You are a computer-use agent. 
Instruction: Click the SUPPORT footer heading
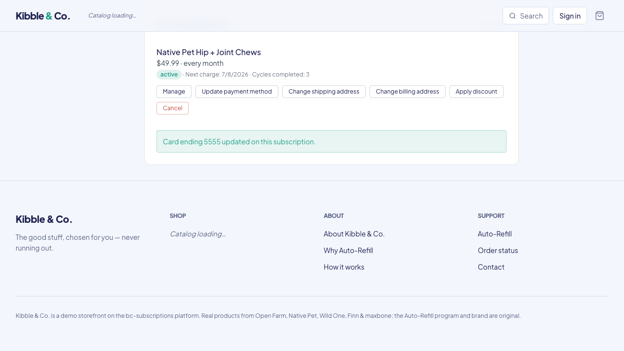[x=491, y=215]
